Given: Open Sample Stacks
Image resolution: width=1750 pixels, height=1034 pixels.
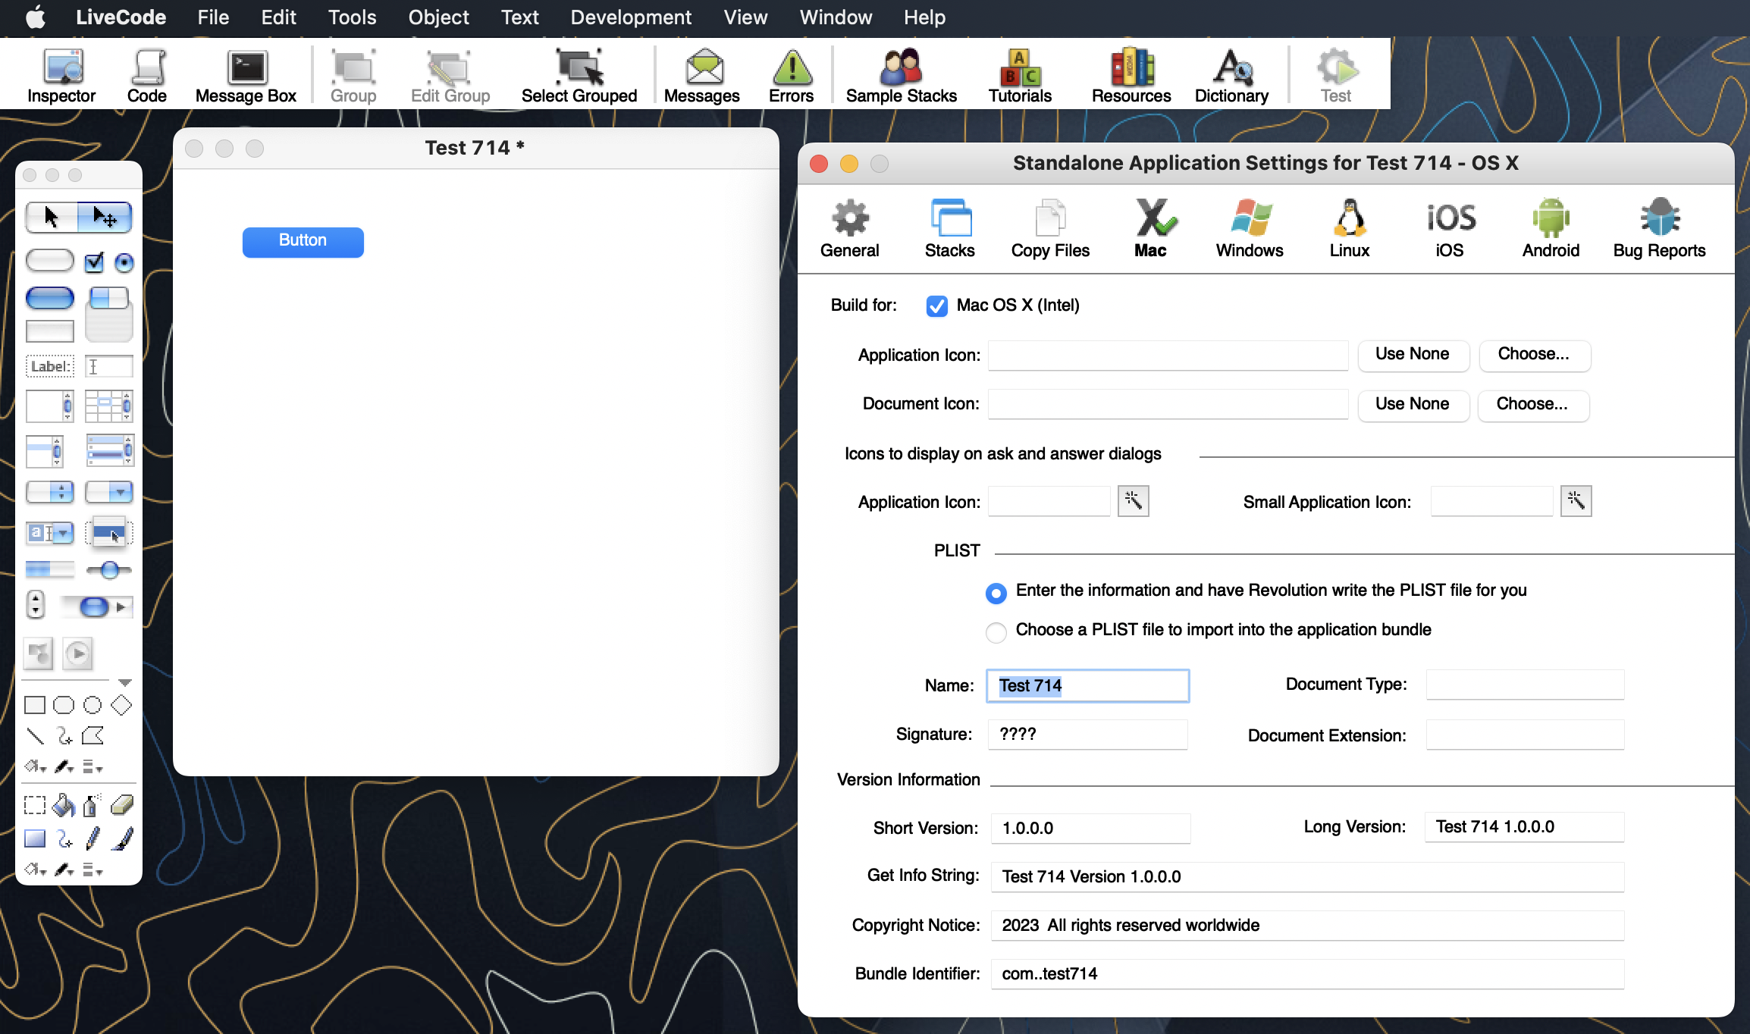Looking at the screenshot, I should click(902, 76).
